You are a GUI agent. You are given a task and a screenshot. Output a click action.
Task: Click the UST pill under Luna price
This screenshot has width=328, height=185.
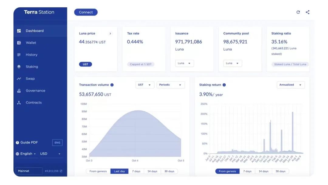click(x=85, y=64)
